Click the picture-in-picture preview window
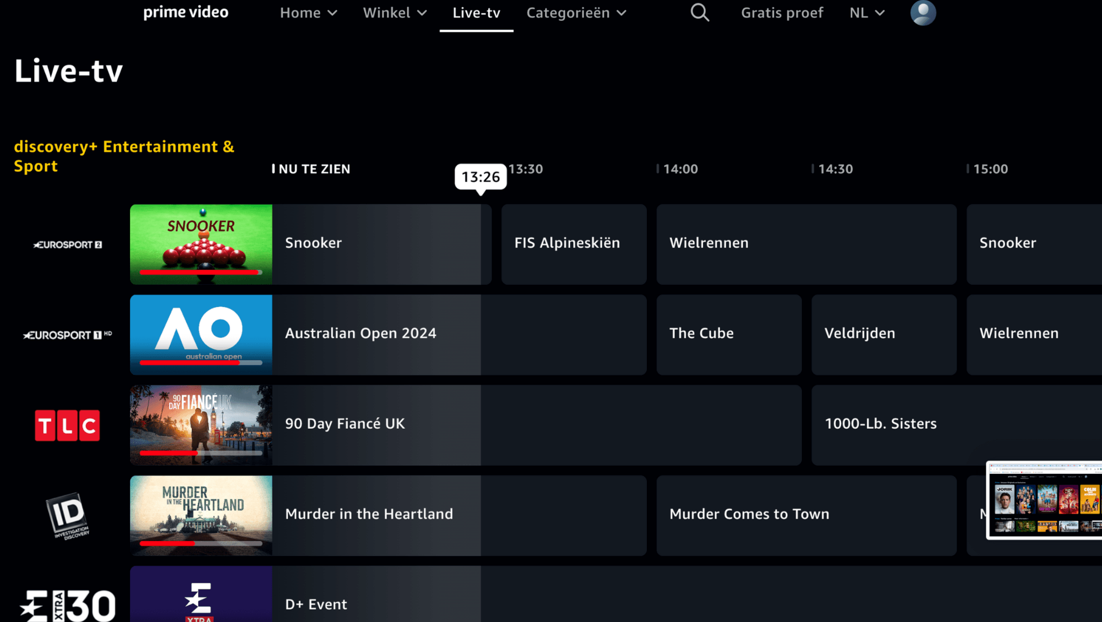 click(x=1044, y=500)
